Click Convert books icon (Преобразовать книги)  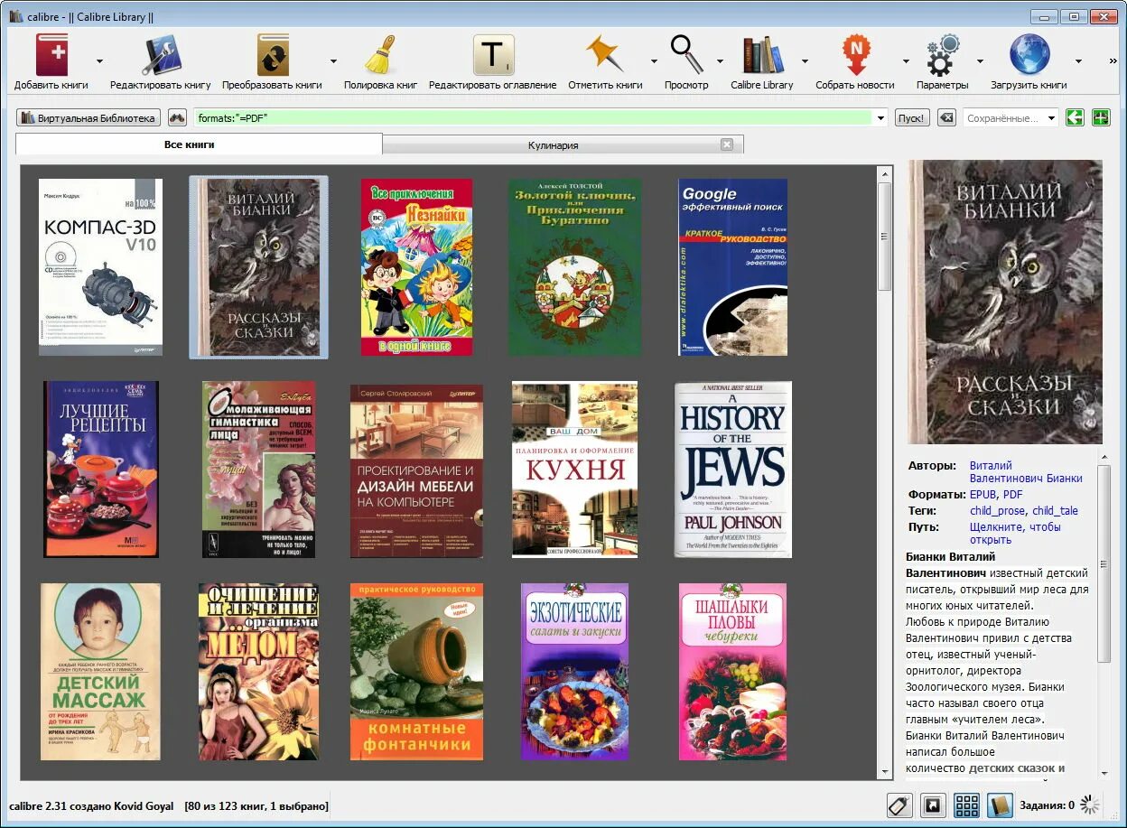click(x=272, y=56)
